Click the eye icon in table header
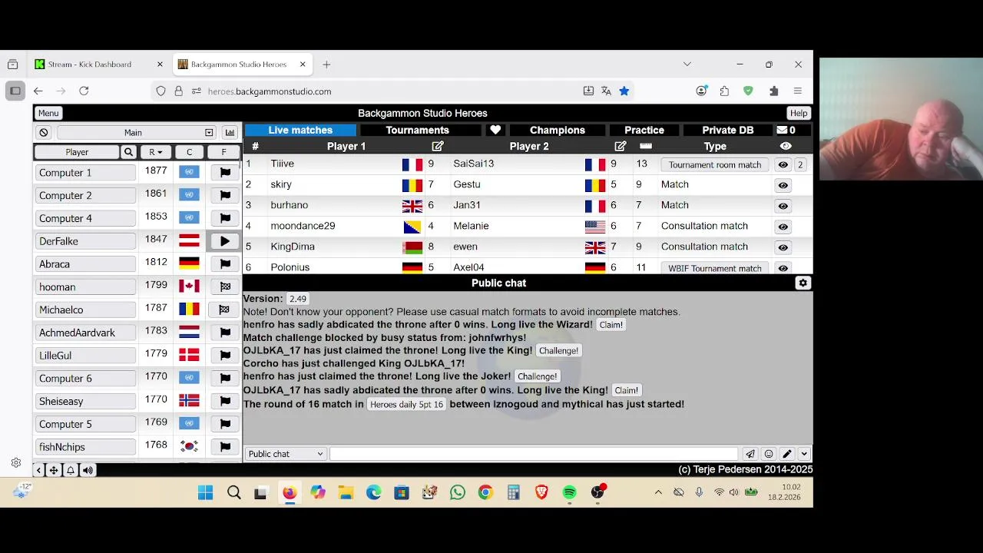Viewport: 983px width, 553px height. pos(785,146)
